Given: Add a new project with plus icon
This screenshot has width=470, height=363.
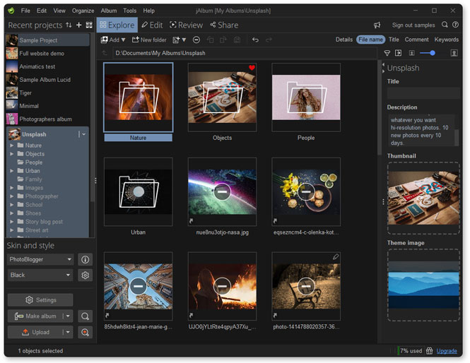Looking at the screenshot, I should click(x=79, y=25).
